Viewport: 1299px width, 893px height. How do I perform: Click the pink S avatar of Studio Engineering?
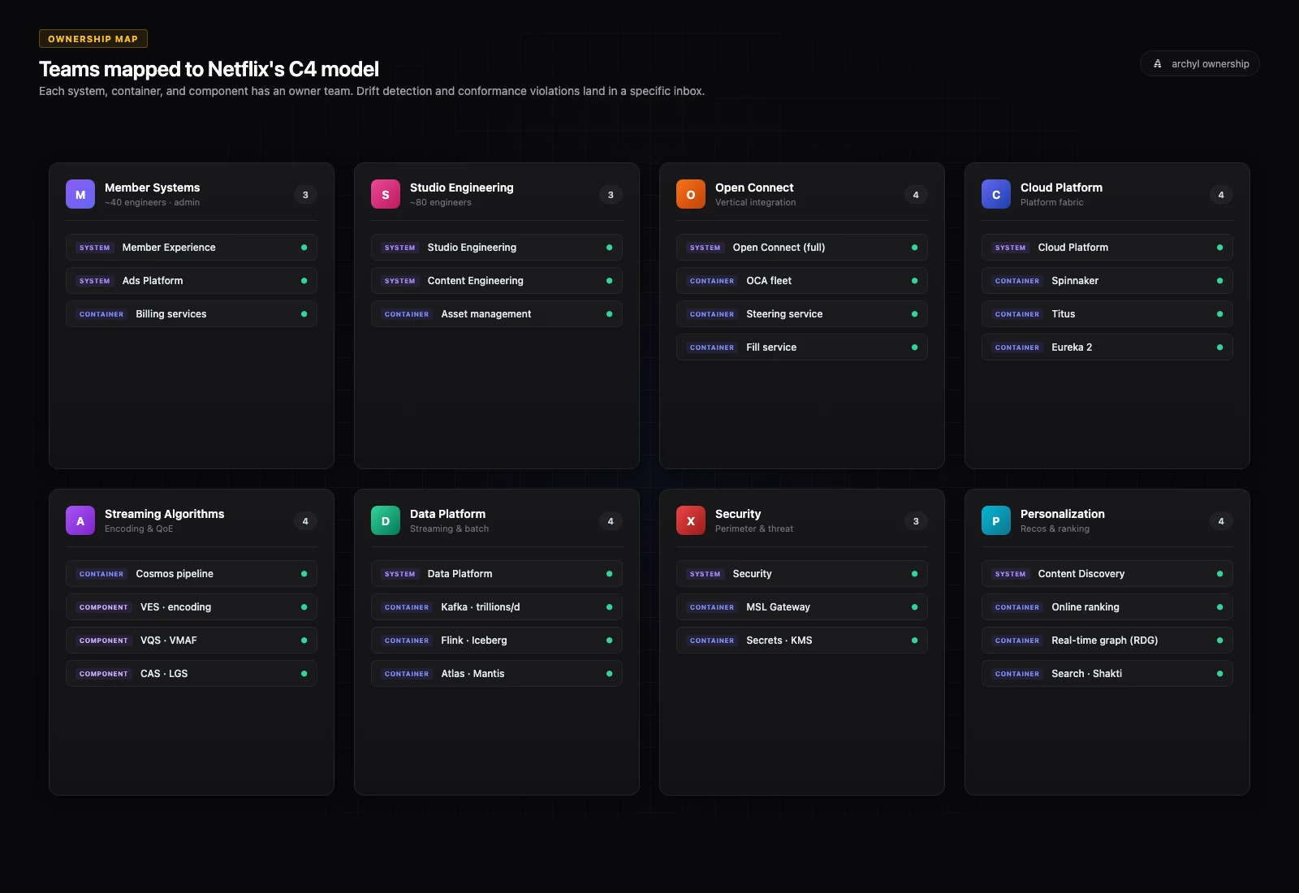[386, 195]
